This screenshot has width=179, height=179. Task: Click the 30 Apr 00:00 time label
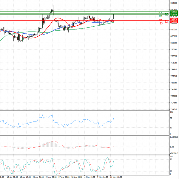(x=77, y=177)
